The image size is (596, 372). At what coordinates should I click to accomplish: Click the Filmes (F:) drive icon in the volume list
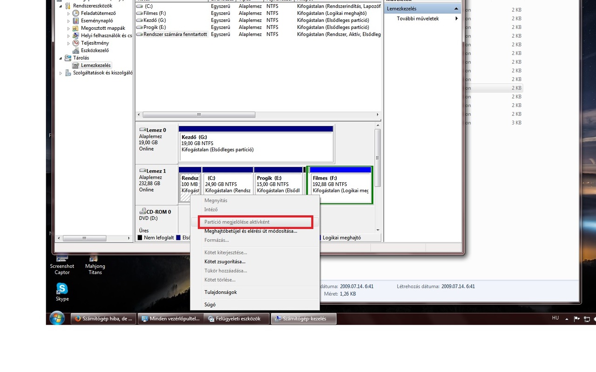[x=140, y=13]
